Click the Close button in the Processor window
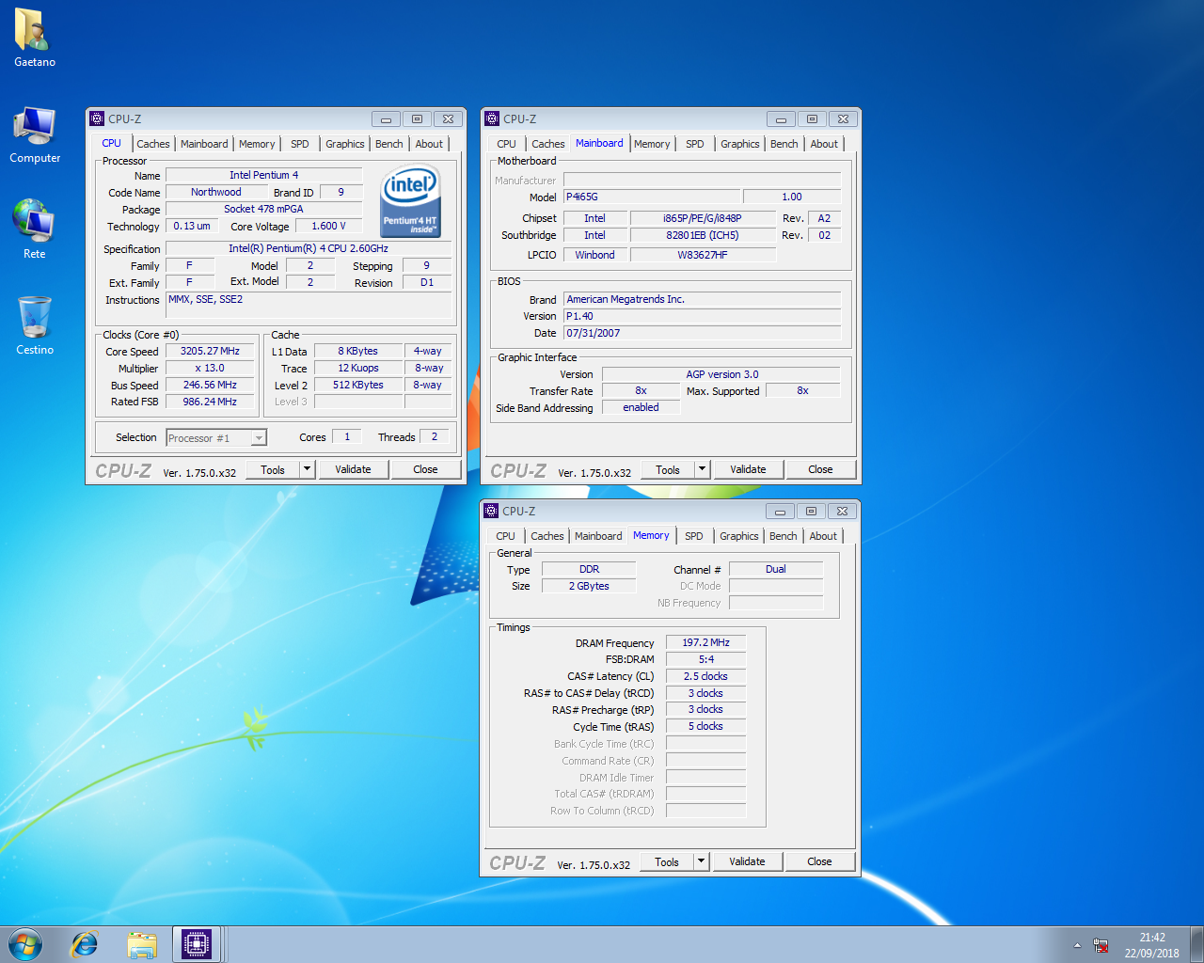 click(x=426, y=469)
